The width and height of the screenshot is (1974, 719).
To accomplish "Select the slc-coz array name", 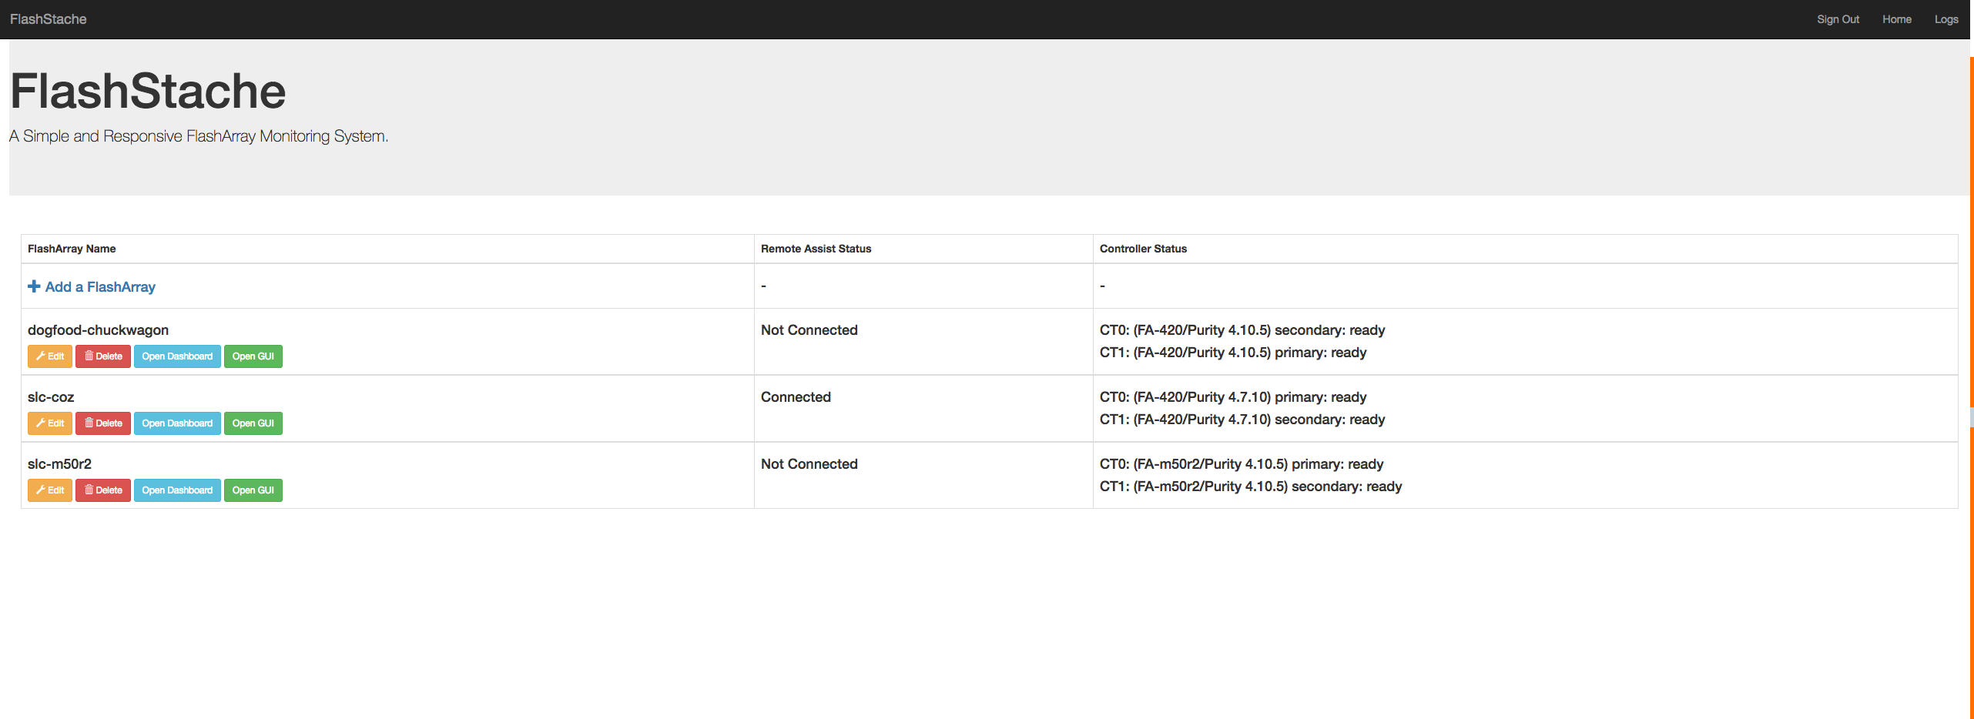I will tap(51, 397).
